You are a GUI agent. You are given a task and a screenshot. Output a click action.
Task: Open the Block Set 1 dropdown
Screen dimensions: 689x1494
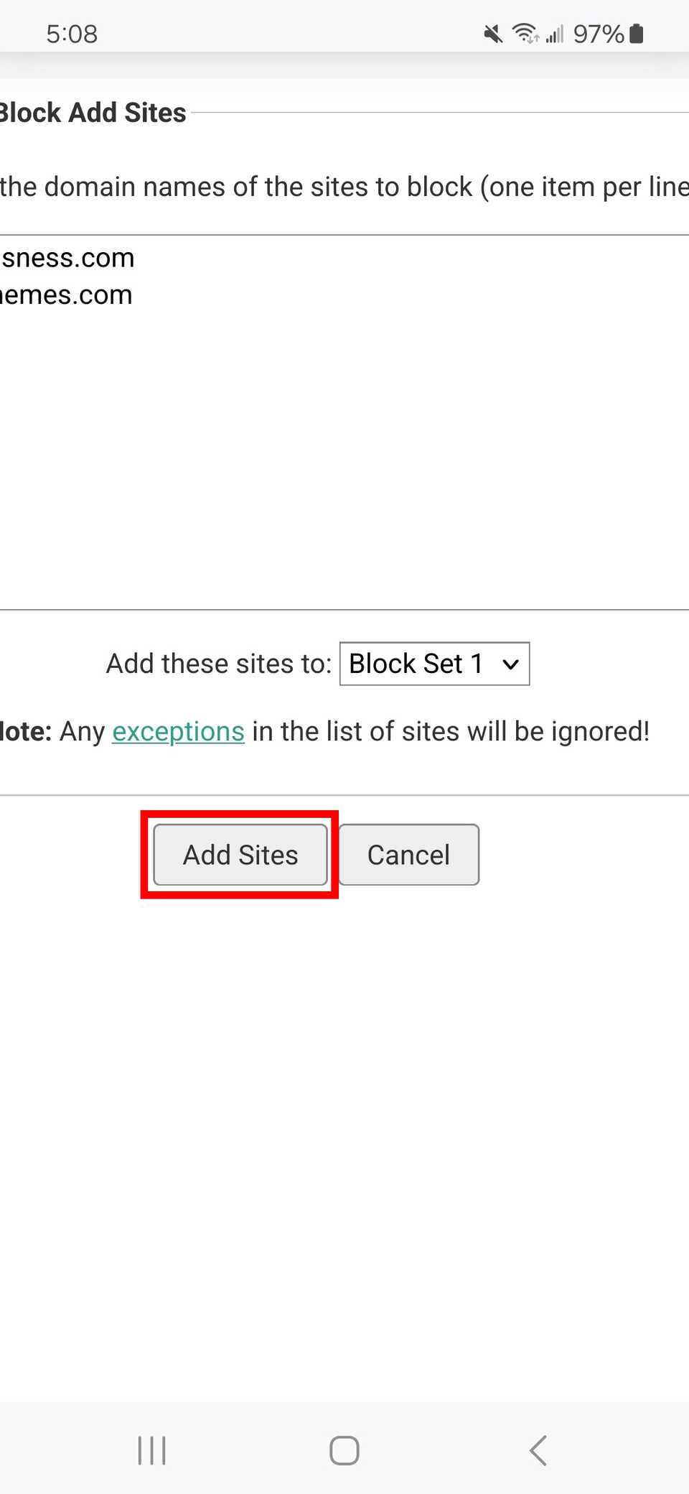(433, 663)
